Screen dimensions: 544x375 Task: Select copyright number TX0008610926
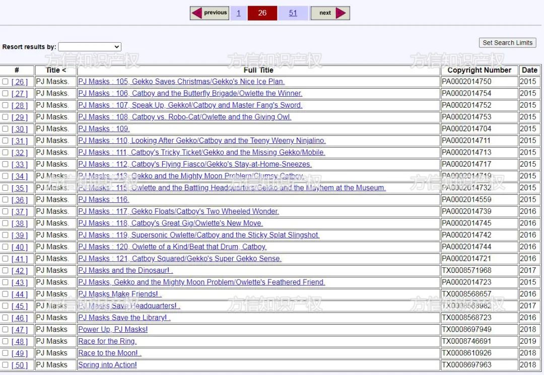pos(466,353)
